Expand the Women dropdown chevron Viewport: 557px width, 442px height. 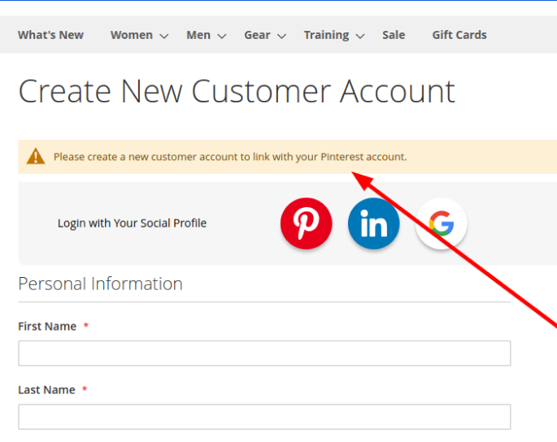(x=163, y=36)
